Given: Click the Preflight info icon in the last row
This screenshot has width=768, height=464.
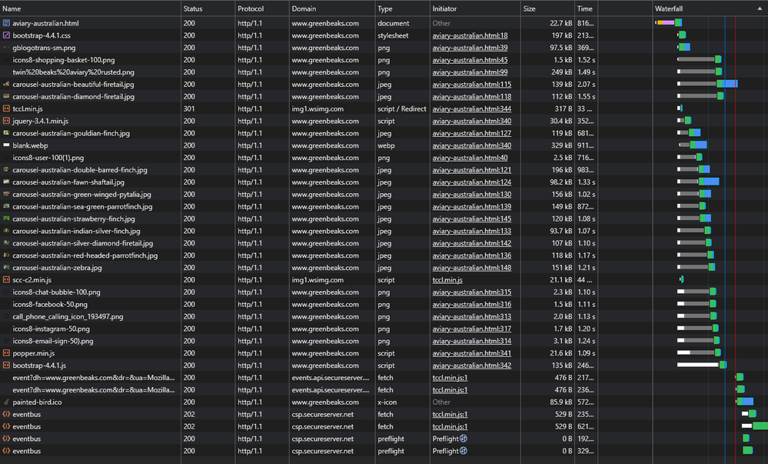Looking at the screenshot, I should 464,451.
